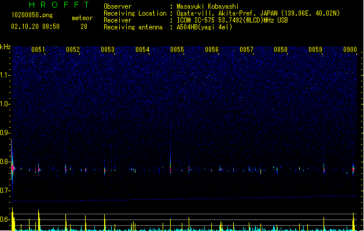The height and width of the screenshot is (231, 364).
Task: Click time marker 0857
Action: pyautogui.click(x=247, y=50)
